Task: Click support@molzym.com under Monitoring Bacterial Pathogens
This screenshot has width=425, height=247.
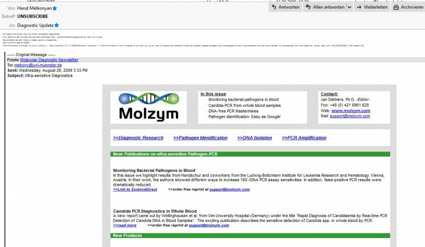Action: pyautogui.click(x=229, y=189)
